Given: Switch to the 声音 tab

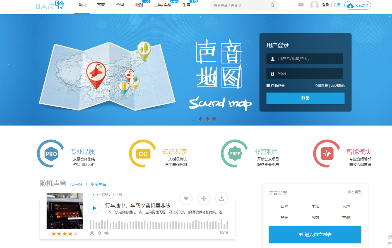Looking at the screenshot, I should 101,5.
